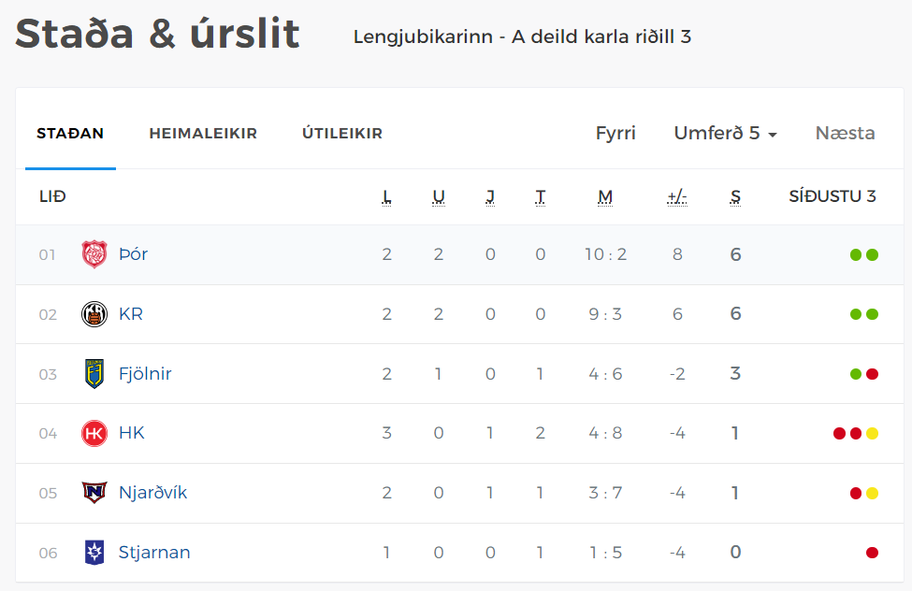Click the yellow draw dot in HK row

872,433
